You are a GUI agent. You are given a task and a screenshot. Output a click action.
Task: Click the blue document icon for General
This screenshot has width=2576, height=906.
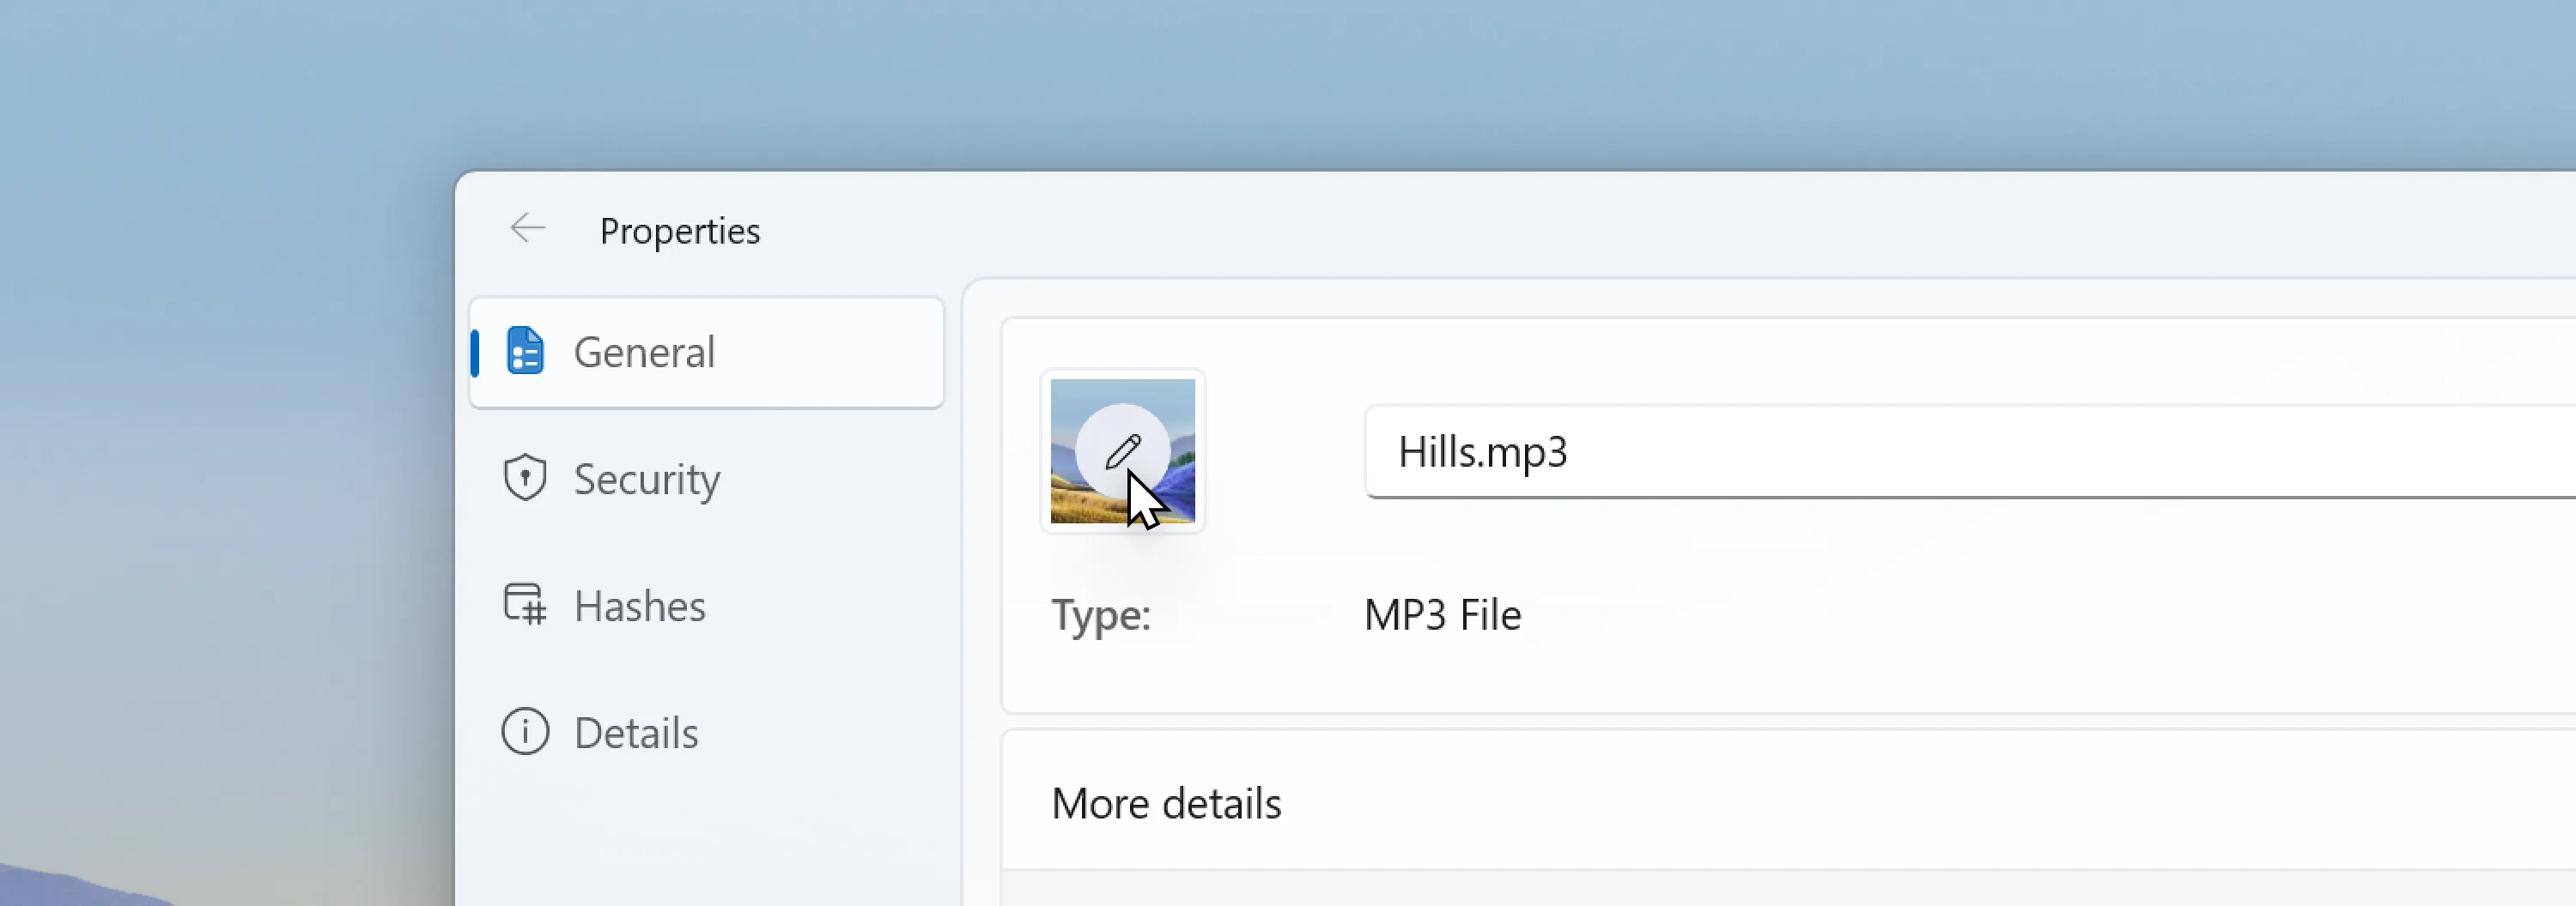coord(525,352)
